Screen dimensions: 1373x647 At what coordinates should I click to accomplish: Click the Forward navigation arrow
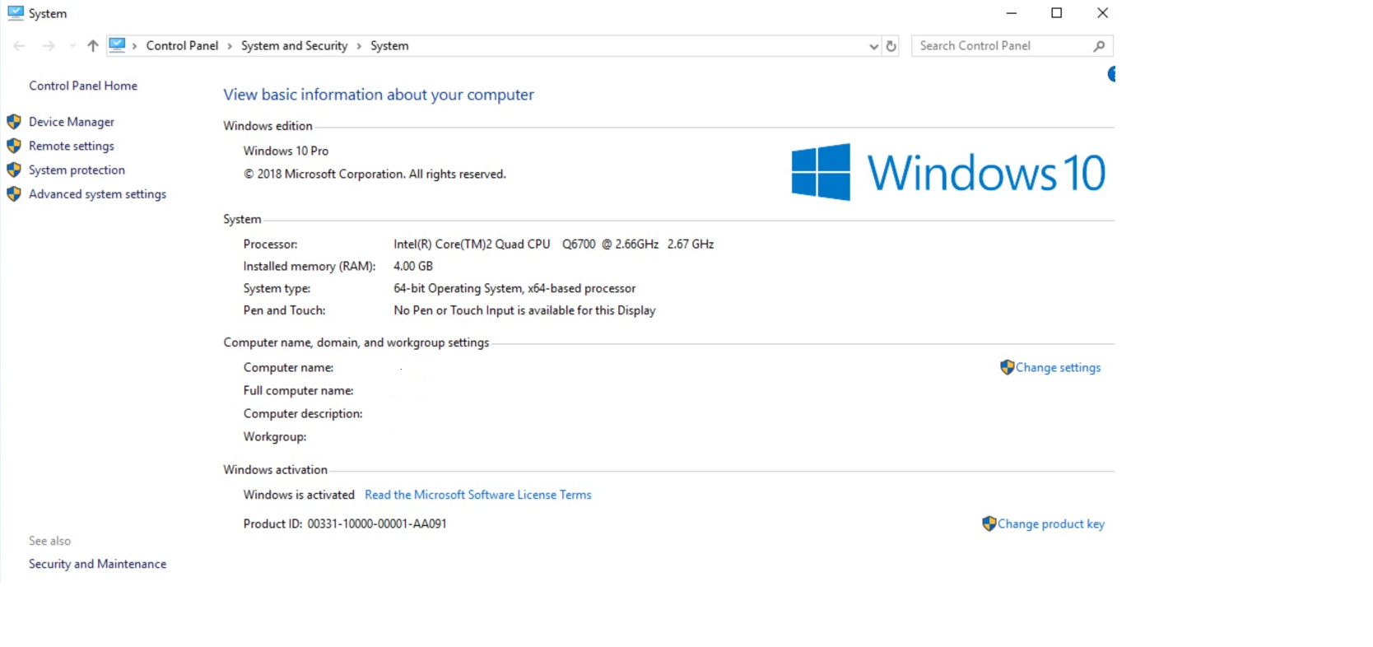tap(49, 46)
